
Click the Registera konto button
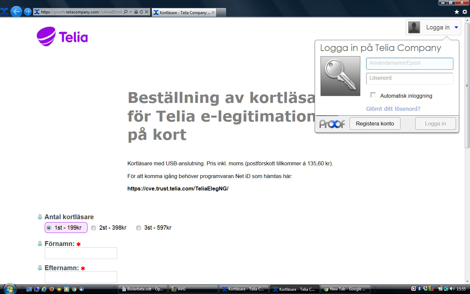click(x=375, y=123)
